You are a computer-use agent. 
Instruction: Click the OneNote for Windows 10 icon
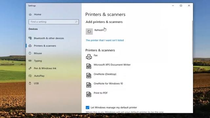[89, 85]
